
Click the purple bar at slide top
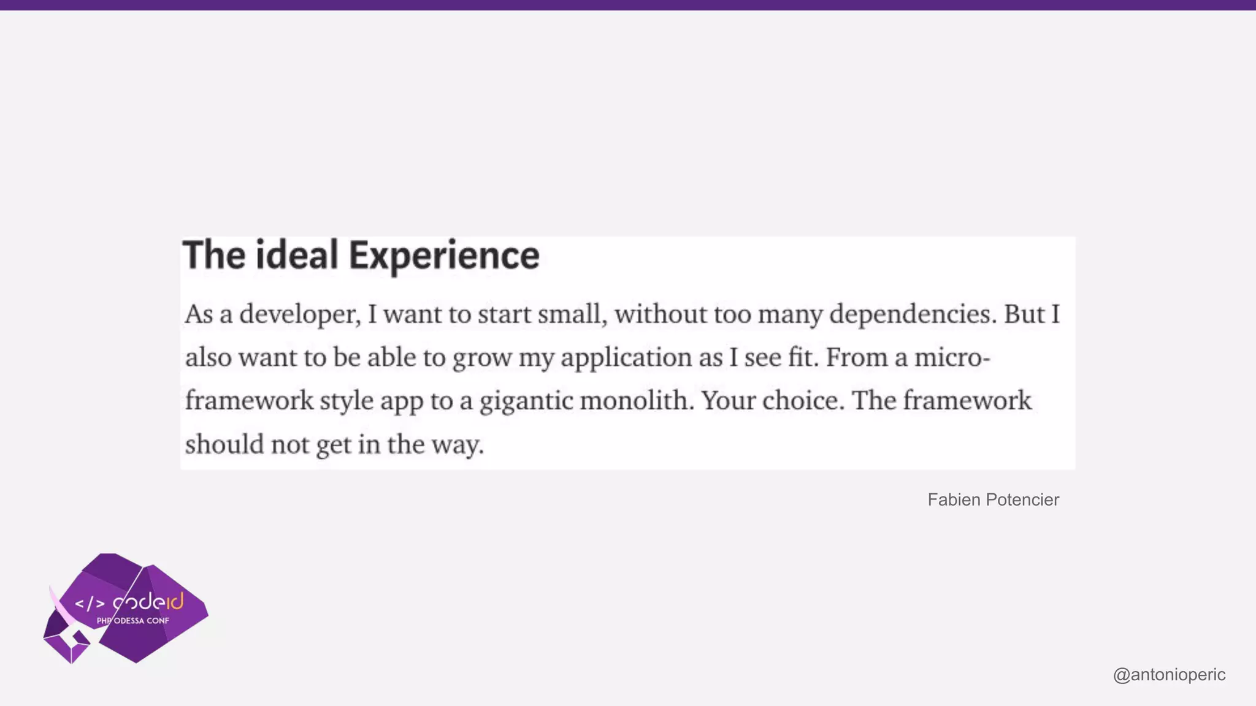tap(628, 5)
